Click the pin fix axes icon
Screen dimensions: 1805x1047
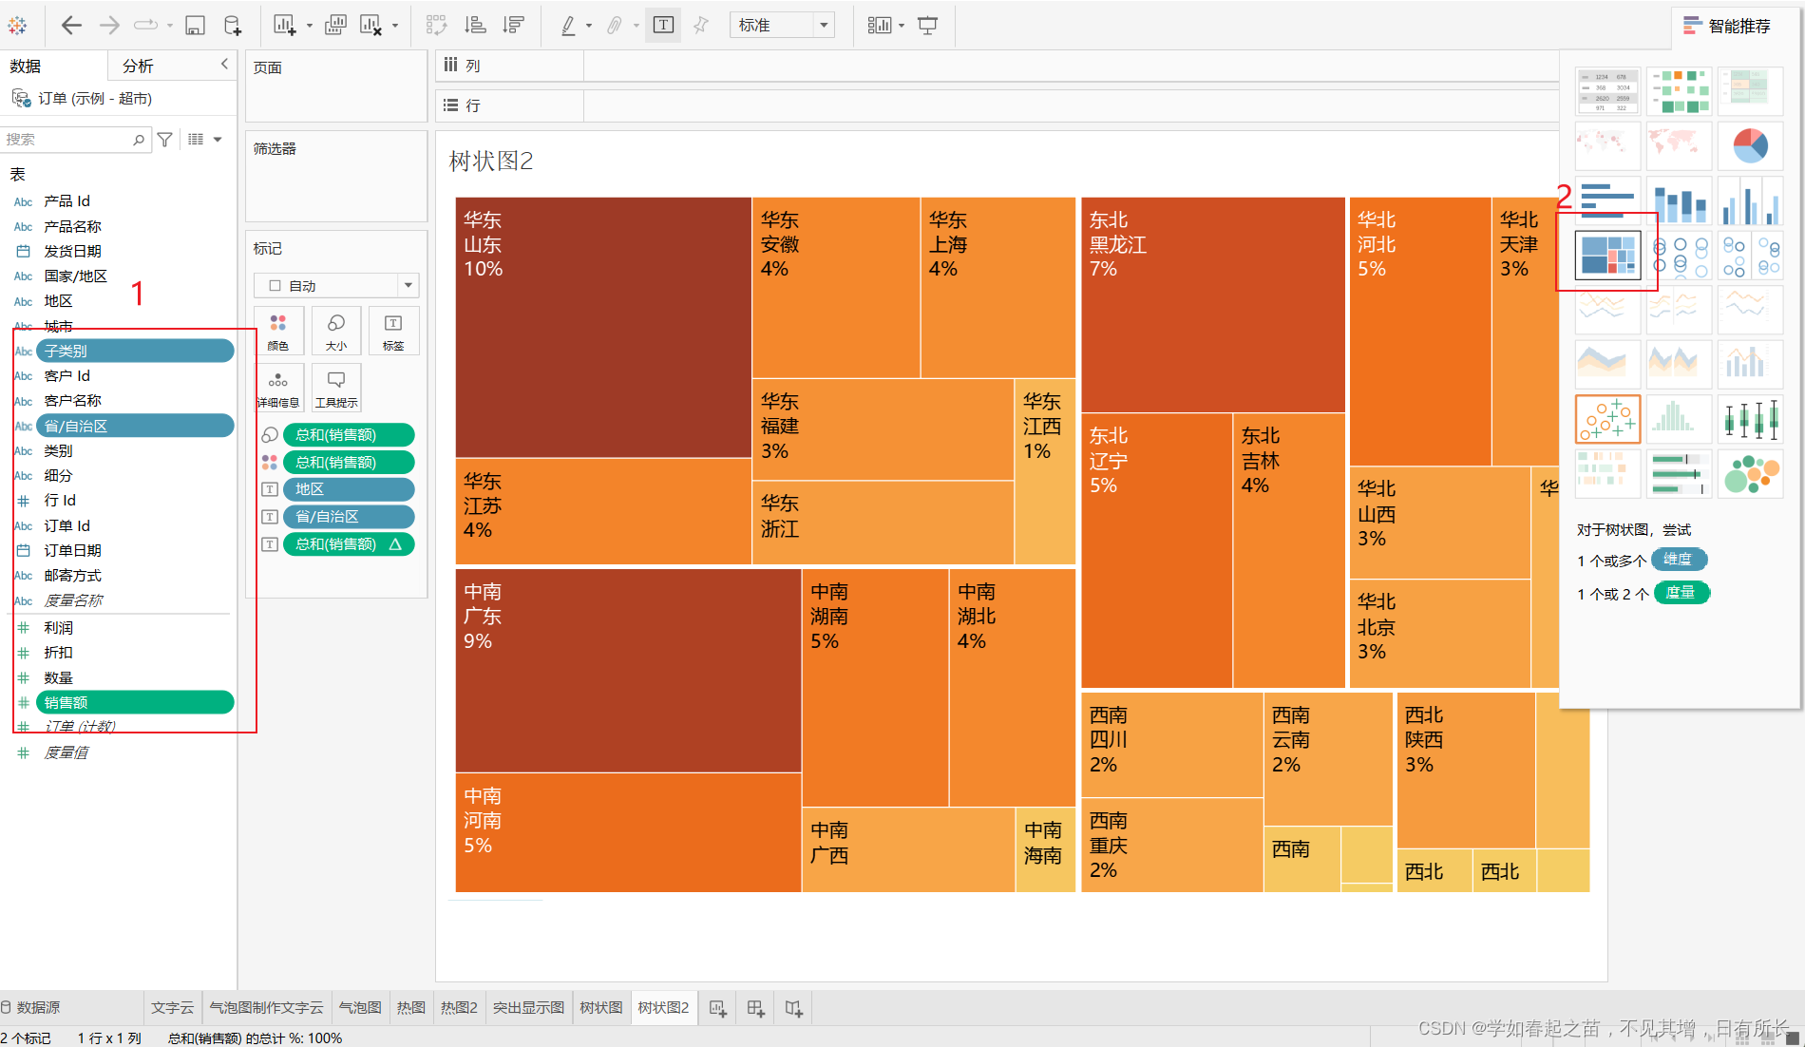pyautogui.click(x=701, y=26)
